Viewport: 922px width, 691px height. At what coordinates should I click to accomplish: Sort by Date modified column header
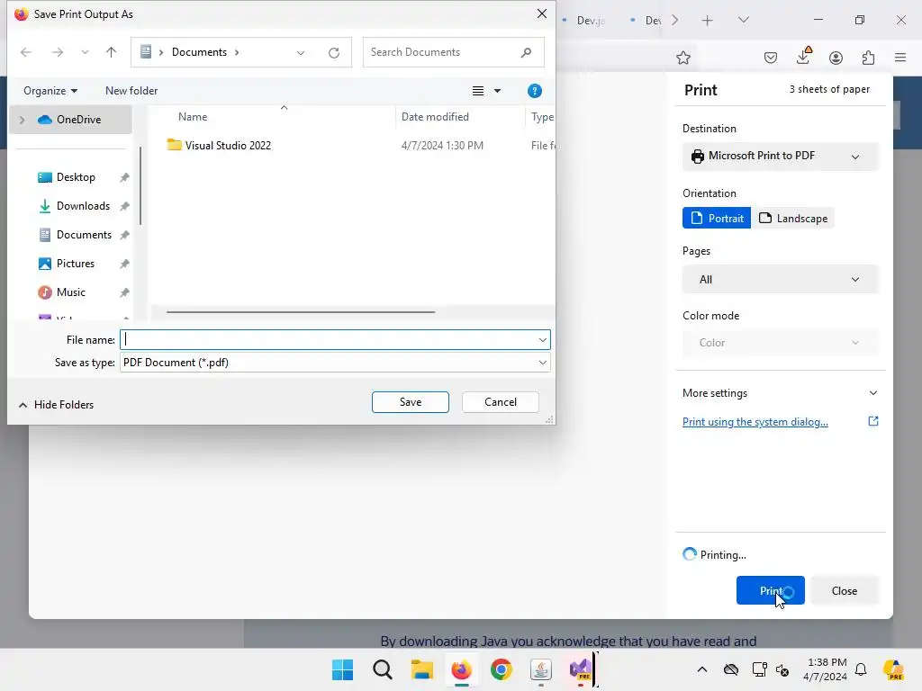pyautogui.click(x=435, y=116)
